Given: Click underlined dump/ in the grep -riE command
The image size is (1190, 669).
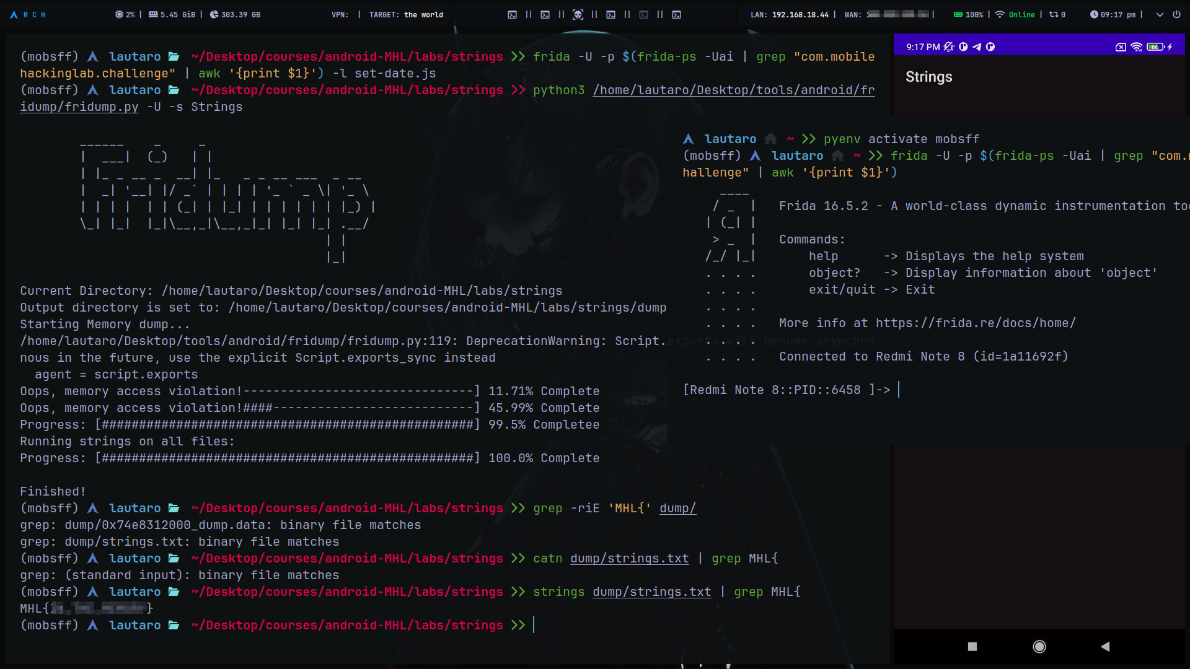Looking at the screenshot, I should coord(677,508).
